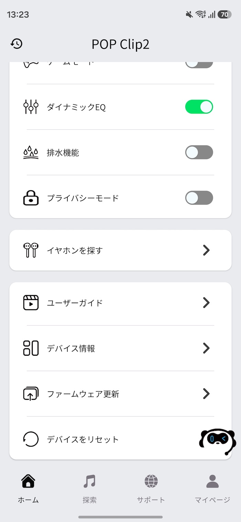Tap the user guide video icon
Viewport: 241px width, 522px height.
tap(31, 303)
